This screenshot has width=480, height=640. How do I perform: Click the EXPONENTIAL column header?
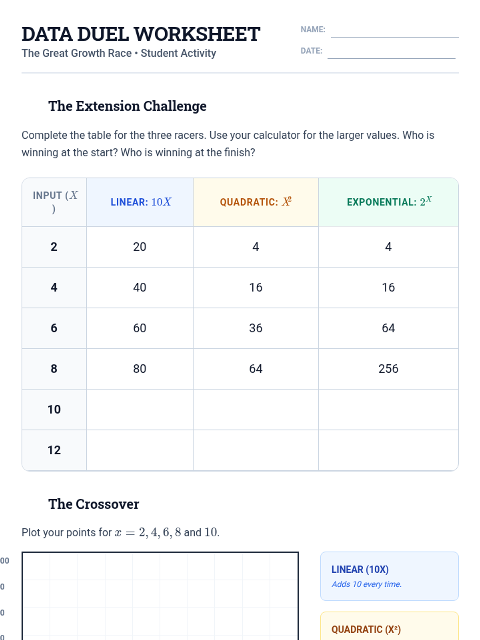tap(388, 202)
